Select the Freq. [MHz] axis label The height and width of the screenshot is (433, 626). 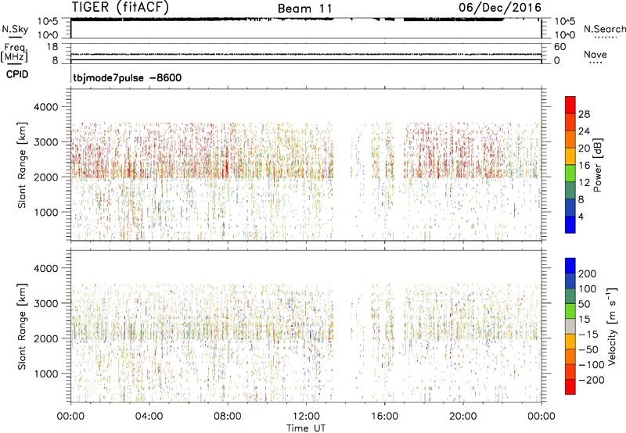click(14, 52)
